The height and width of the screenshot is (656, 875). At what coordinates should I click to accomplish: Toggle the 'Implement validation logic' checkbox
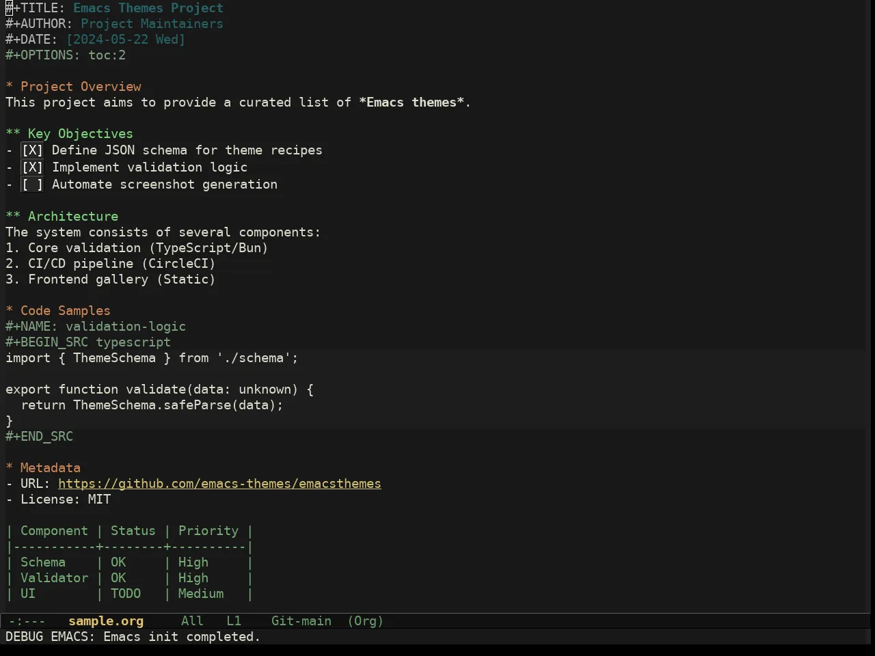(x=32, y=167)
